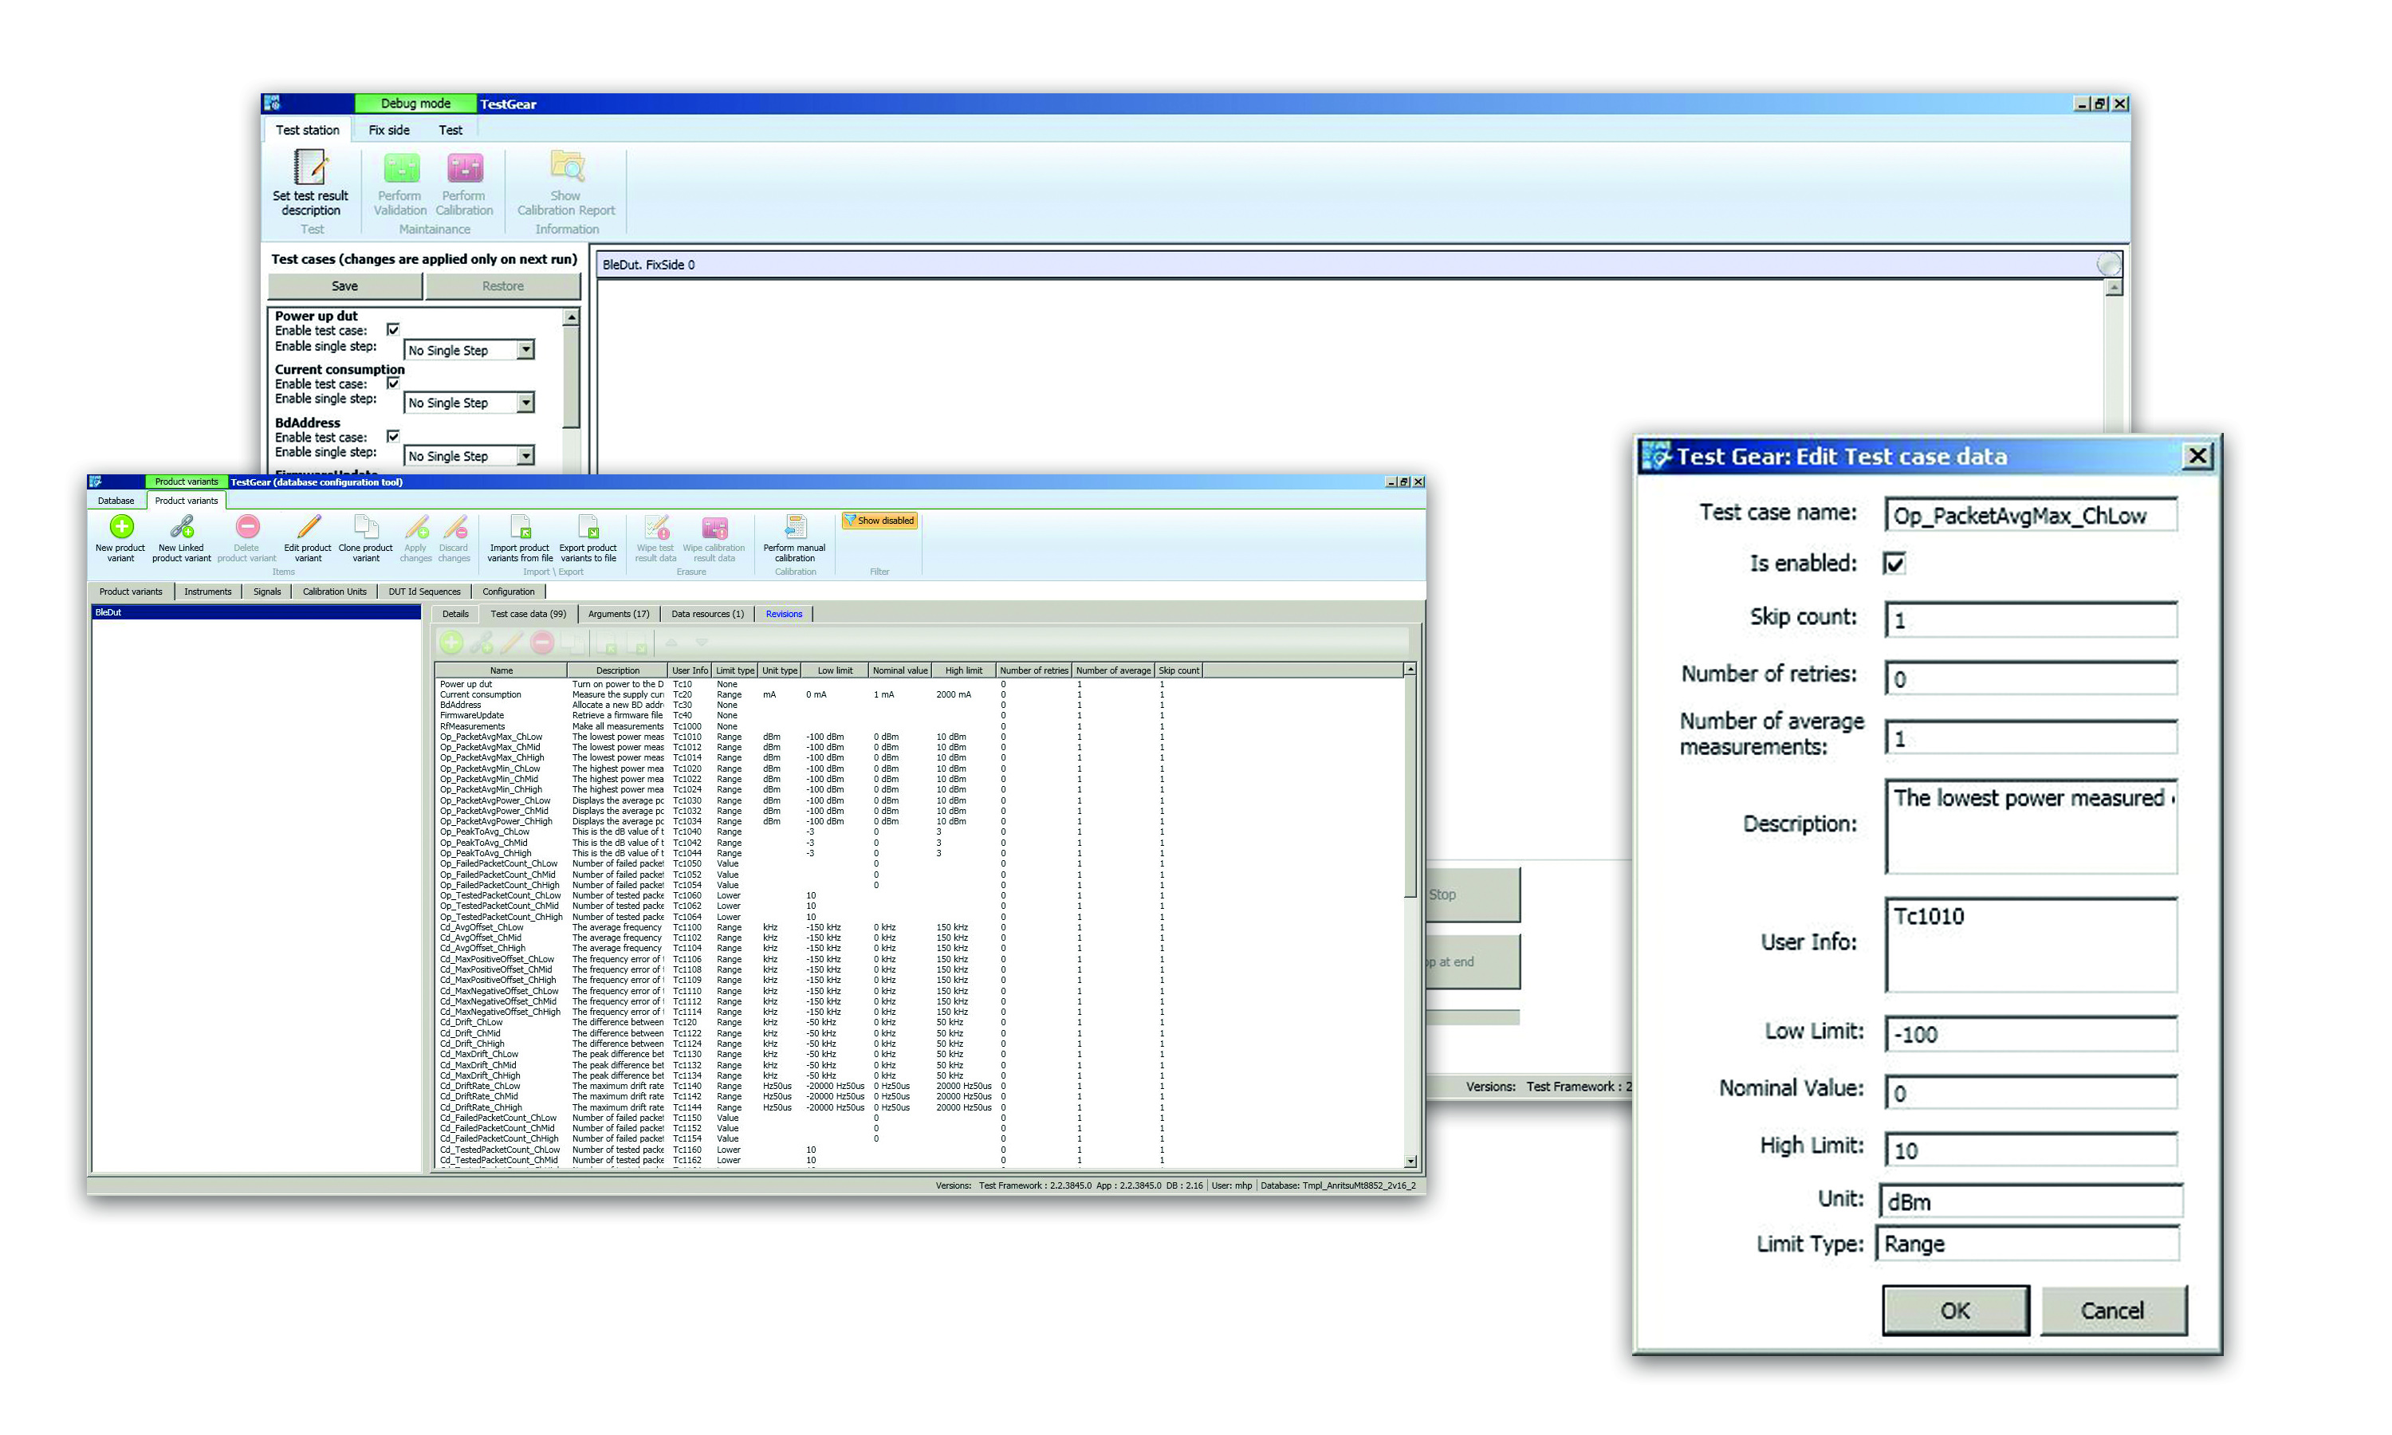Click the Save test cases button

[345, 286]
